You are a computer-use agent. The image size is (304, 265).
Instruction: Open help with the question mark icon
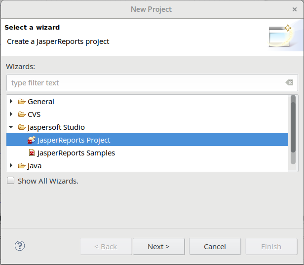(20, 246)
